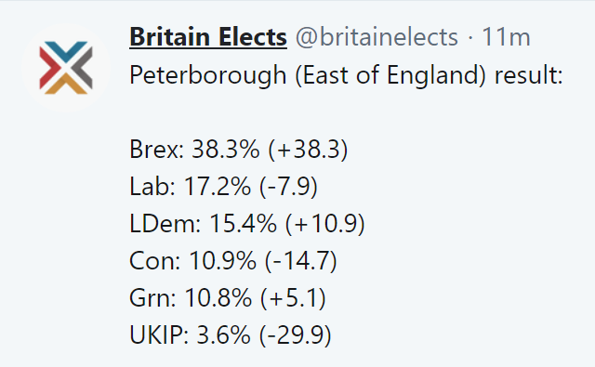The image size is (595, 367).
Task: Click the blue chevron in the logo
Action: tap(66, 51)
